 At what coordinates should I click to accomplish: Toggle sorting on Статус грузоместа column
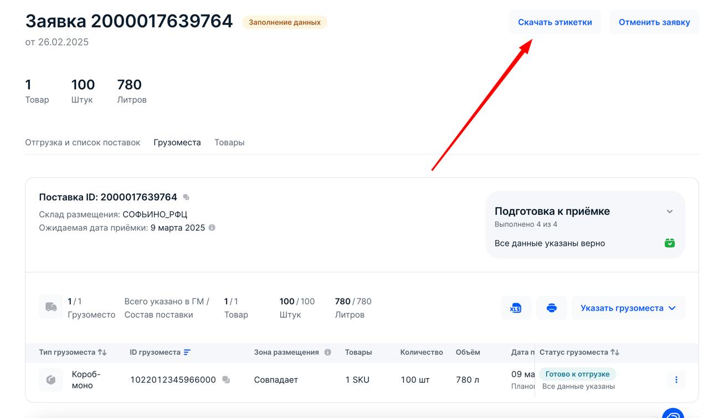[615, 352]
